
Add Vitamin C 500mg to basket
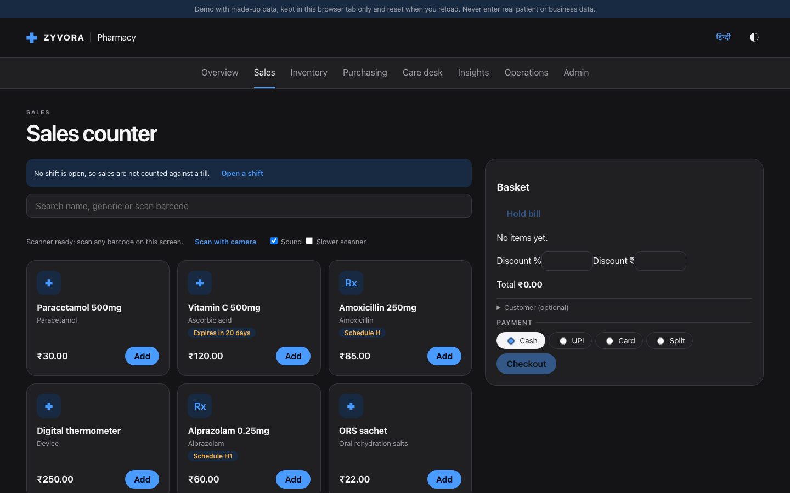[x=293, y=356]
